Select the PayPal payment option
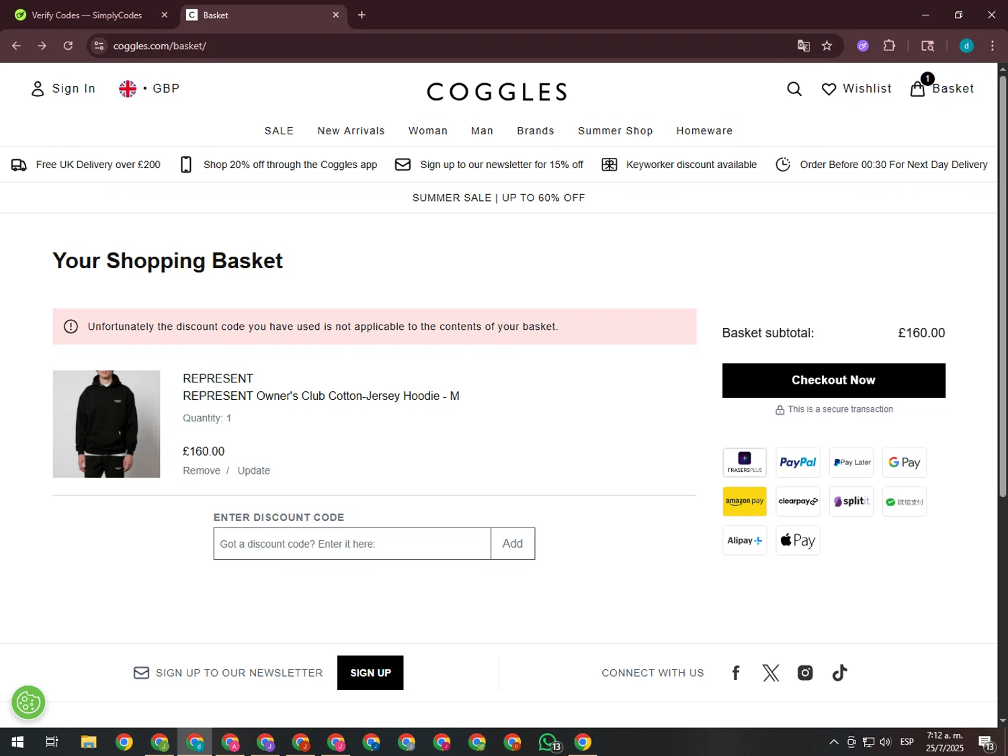1008x756 pixels. (x=798, y=462)
